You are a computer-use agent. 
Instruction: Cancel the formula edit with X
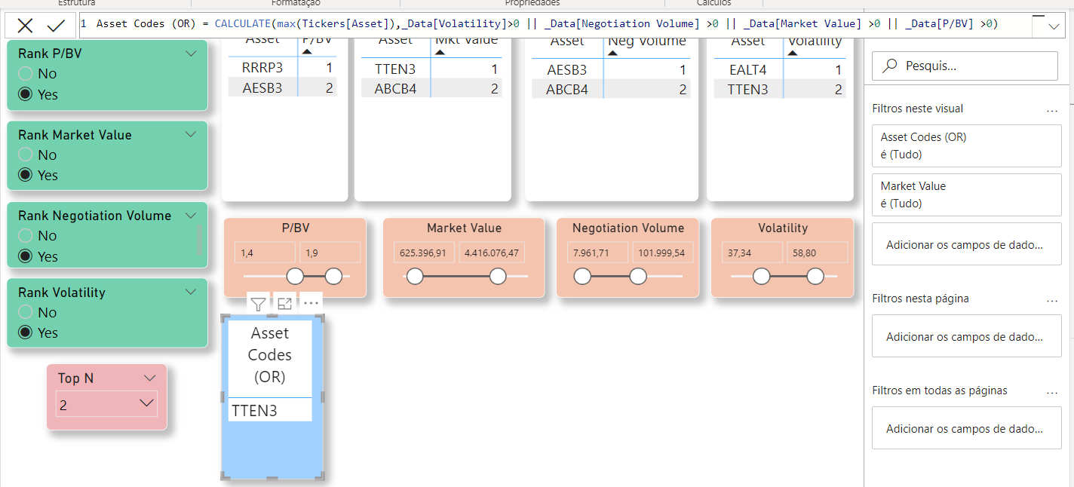pos(25,26)
